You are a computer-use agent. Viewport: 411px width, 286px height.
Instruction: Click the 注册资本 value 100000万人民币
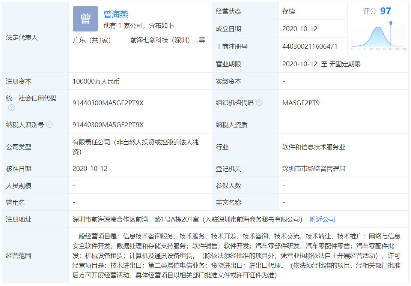click(96, 81)
